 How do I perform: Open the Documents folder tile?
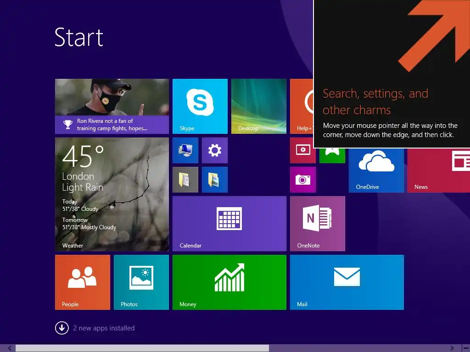pos(185,180)
